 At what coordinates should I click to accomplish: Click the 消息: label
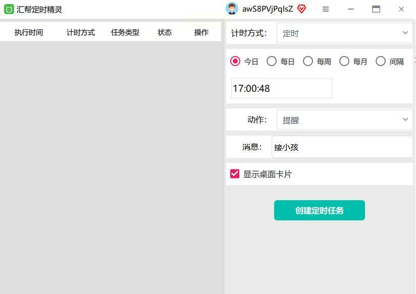click(x=252, y=147)
